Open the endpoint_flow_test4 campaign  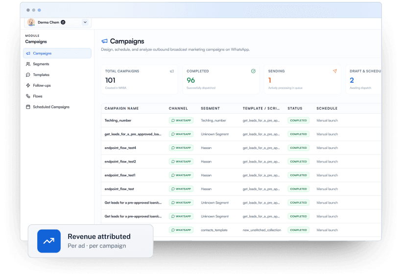click(120, 148)
